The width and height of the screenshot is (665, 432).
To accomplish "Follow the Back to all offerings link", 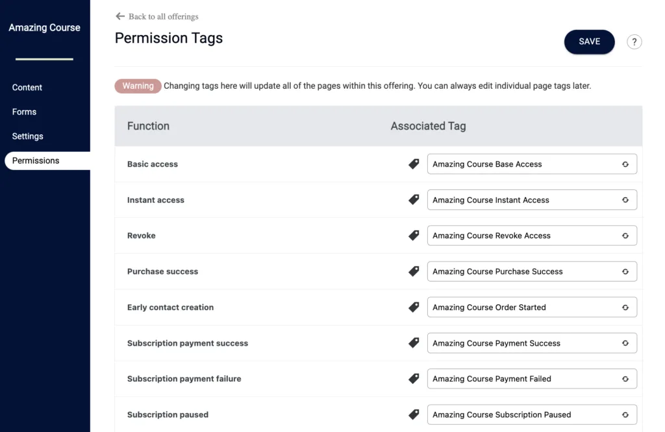I will pyautogui.click(x=163, y=16).
